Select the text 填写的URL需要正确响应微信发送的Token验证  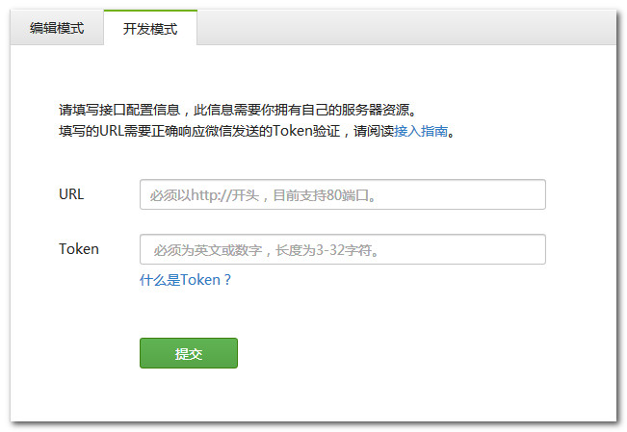coord(199,131)
